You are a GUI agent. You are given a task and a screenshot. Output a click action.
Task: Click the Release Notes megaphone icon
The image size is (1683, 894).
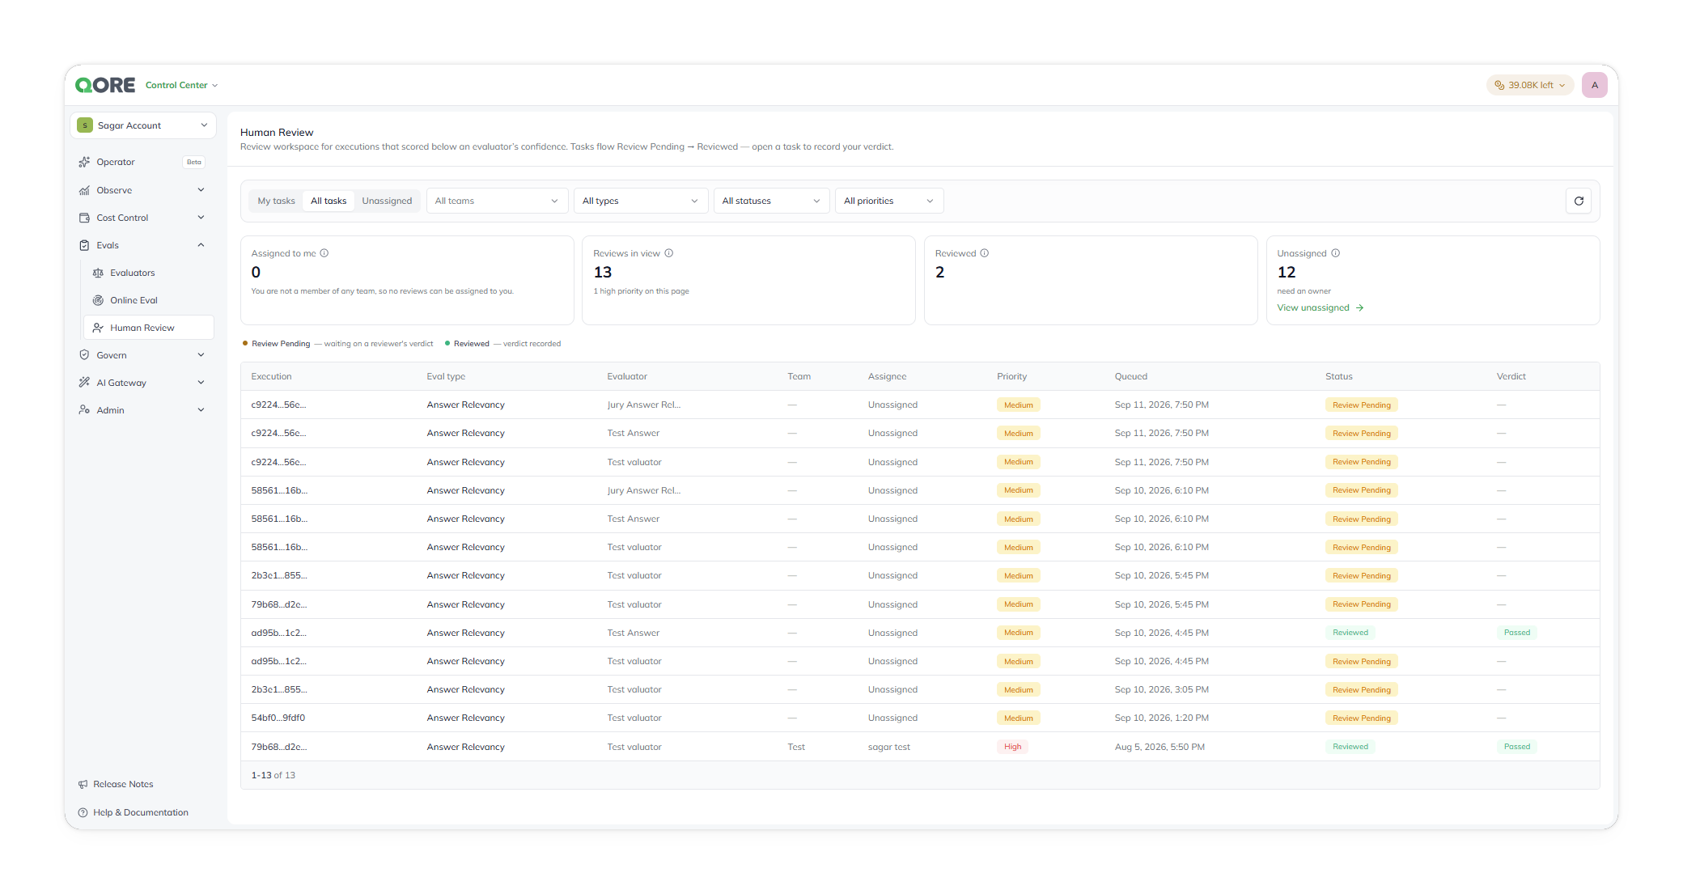pos(83,784)
